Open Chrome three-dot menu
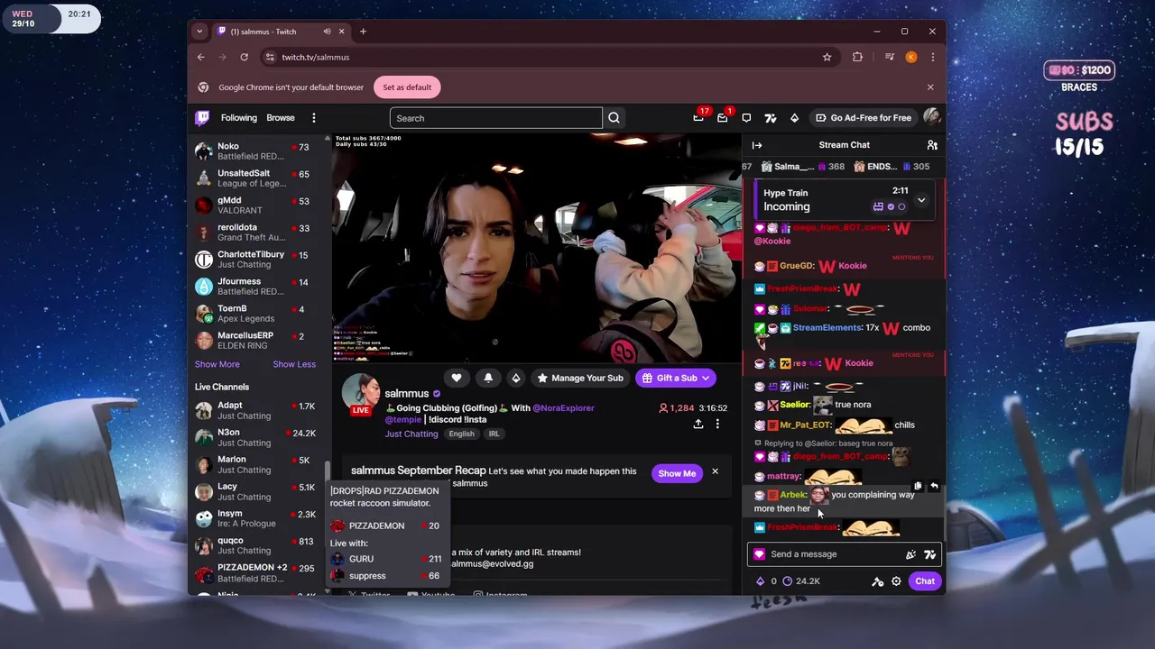 click(x=932, y=57)
